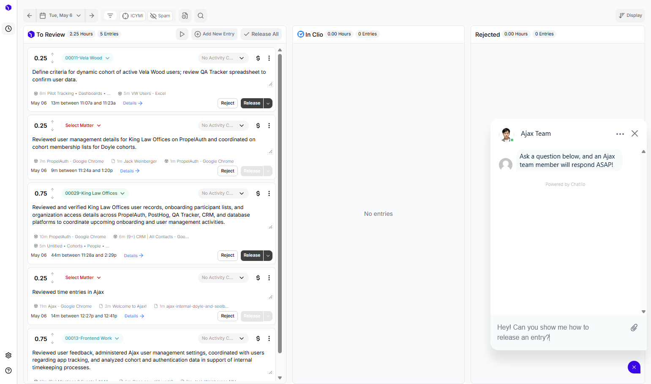The height and width of the screenshot is (384, 651).
Task: Release the King Law Offices 0.75 entry
Action: pos(252,255)
